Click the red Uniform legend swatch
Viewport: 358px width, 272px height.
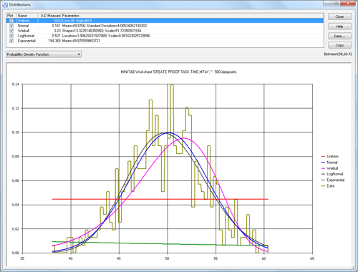click(x=323, y=157)
